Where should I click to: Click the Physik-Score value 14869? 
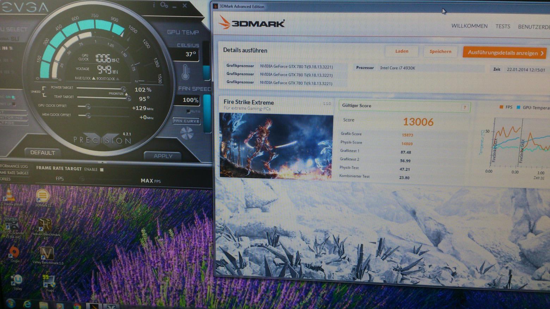[407, 144]
